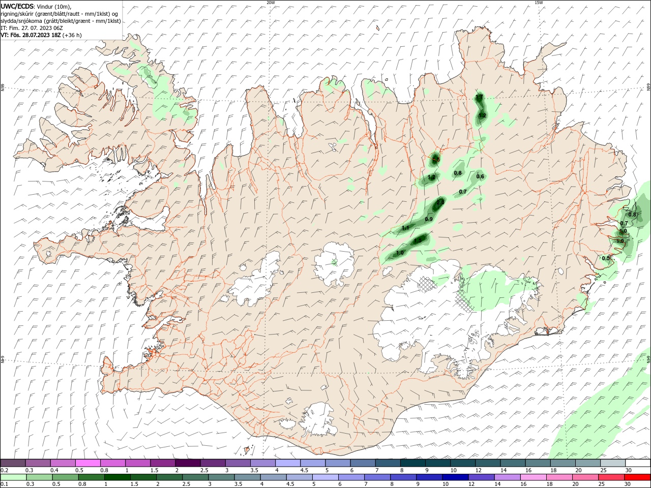Click the pale green 0.1 swatch in the rain scale
The image size is (651, 488).
13,477
